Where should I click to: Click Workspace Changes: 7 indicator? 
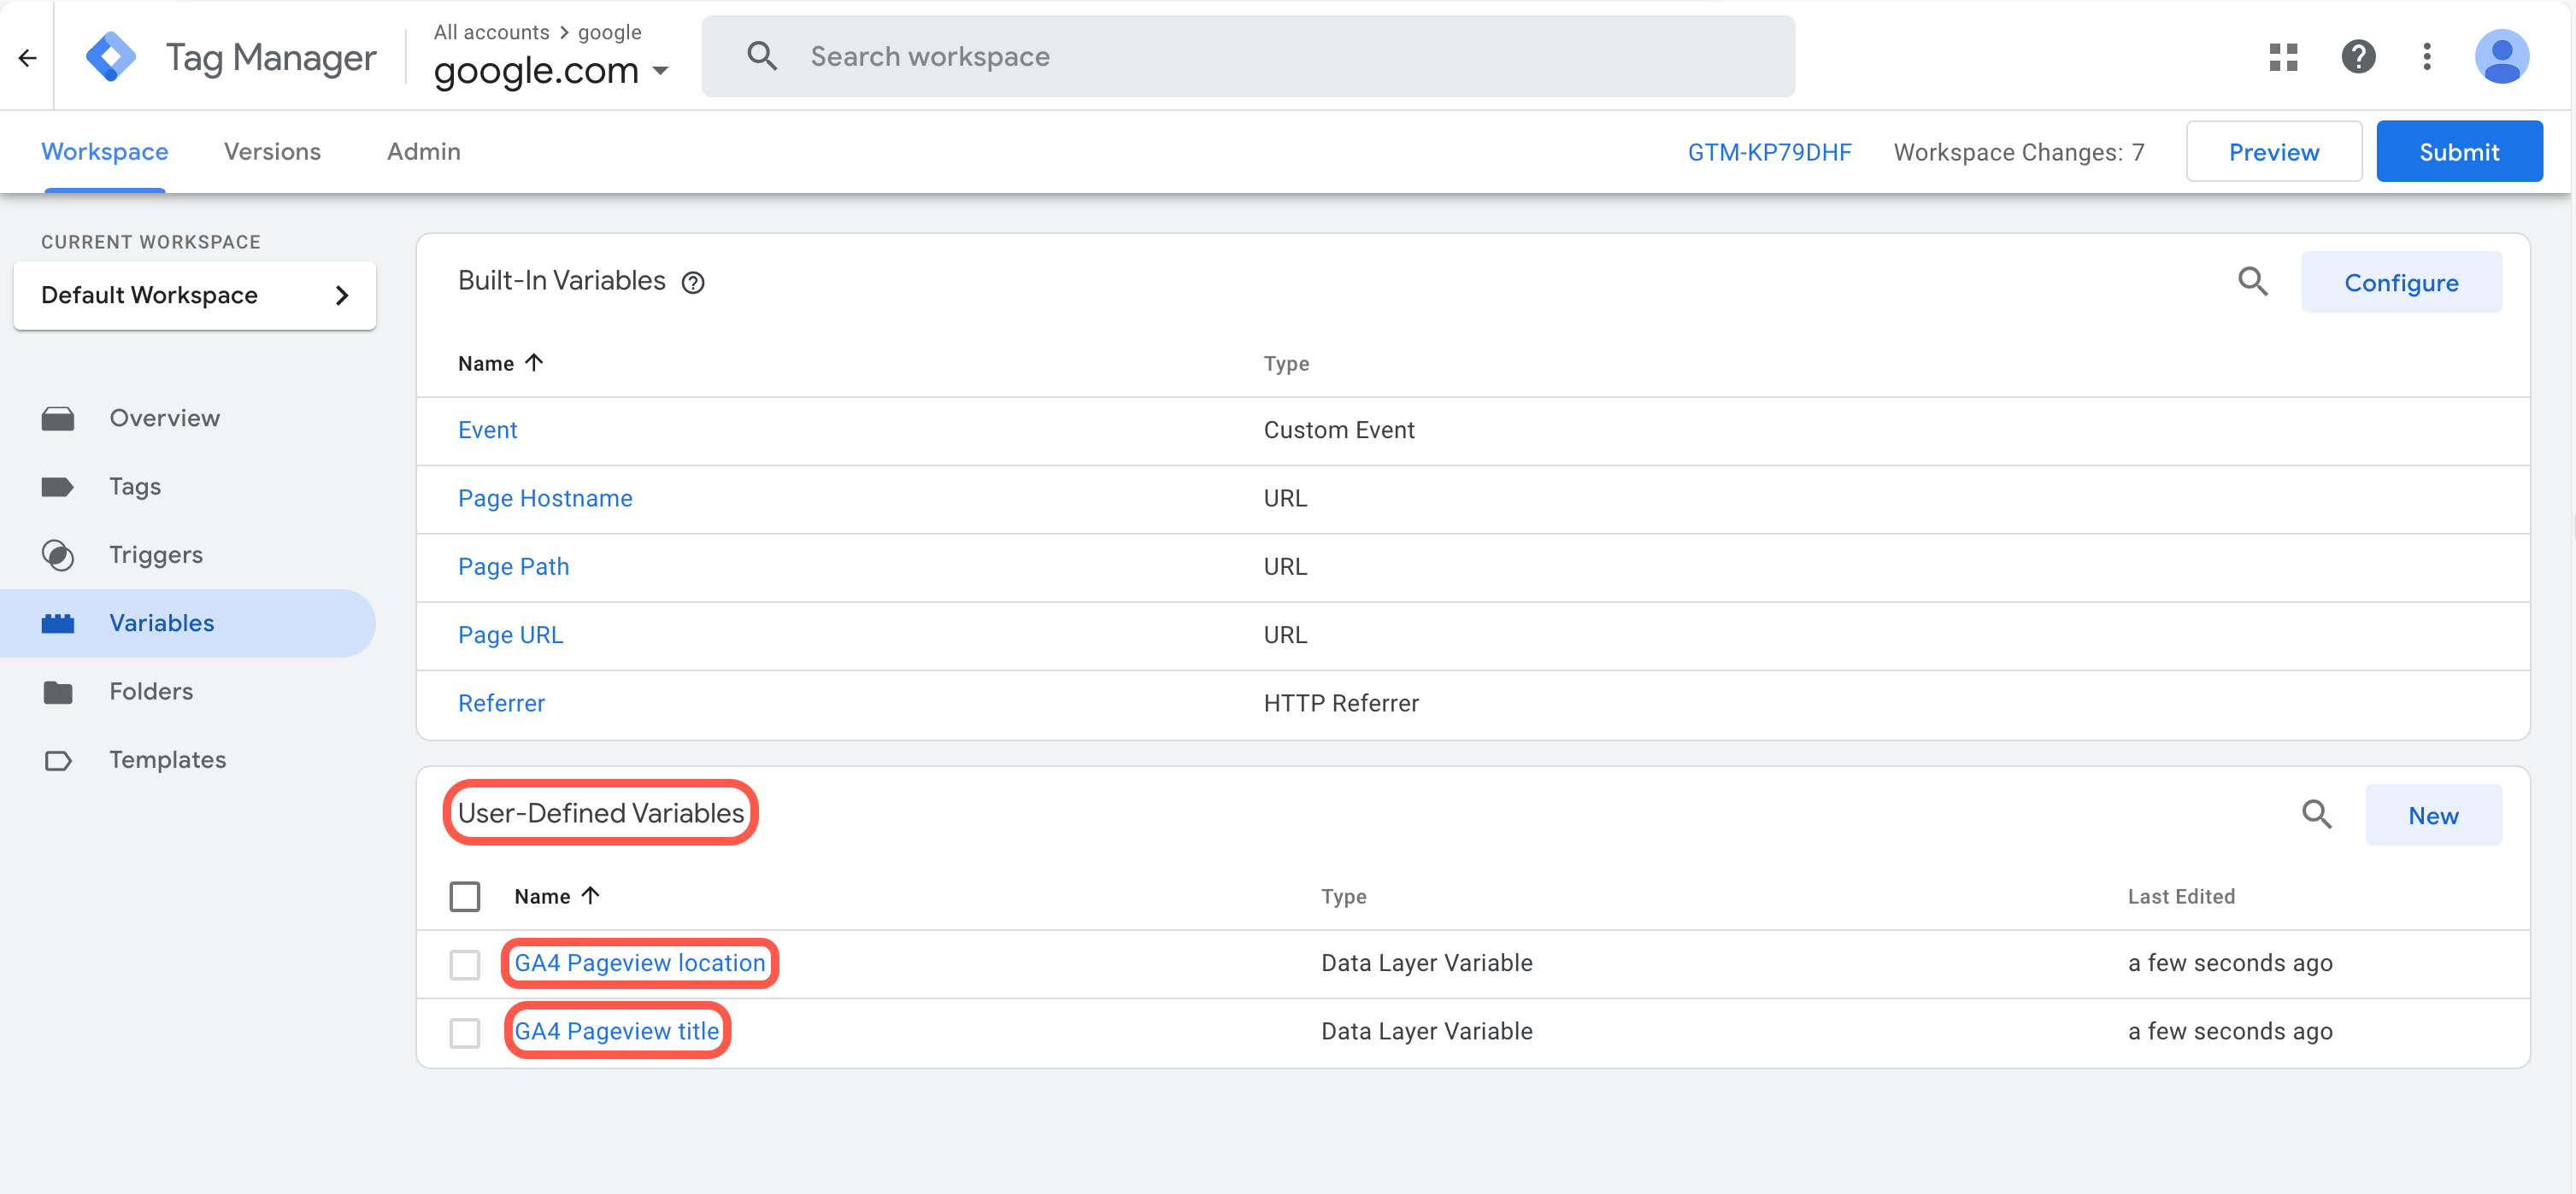pyautogui.click(x=2018, y=152)
